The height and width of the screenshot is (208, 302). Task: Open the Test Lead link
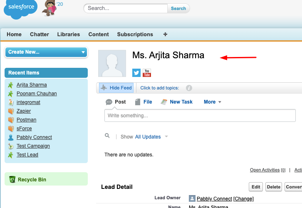click(27, 155)
